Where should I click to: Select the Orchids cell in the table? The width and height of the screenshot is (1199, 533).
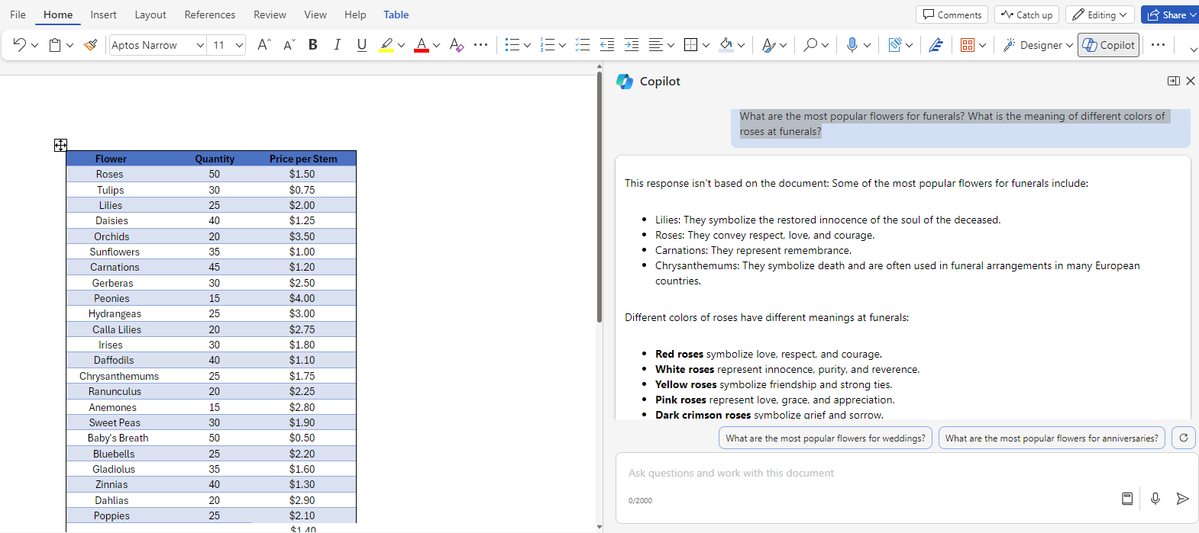(x=111, y=236)
